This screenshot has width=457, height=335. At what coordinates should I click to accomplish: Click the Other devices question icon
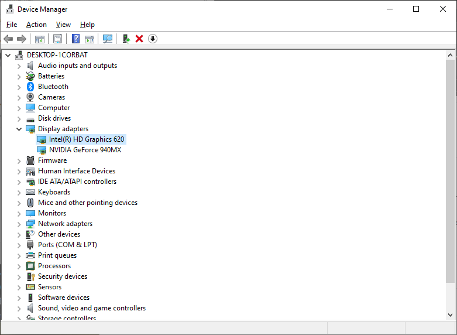click(30, 234)
